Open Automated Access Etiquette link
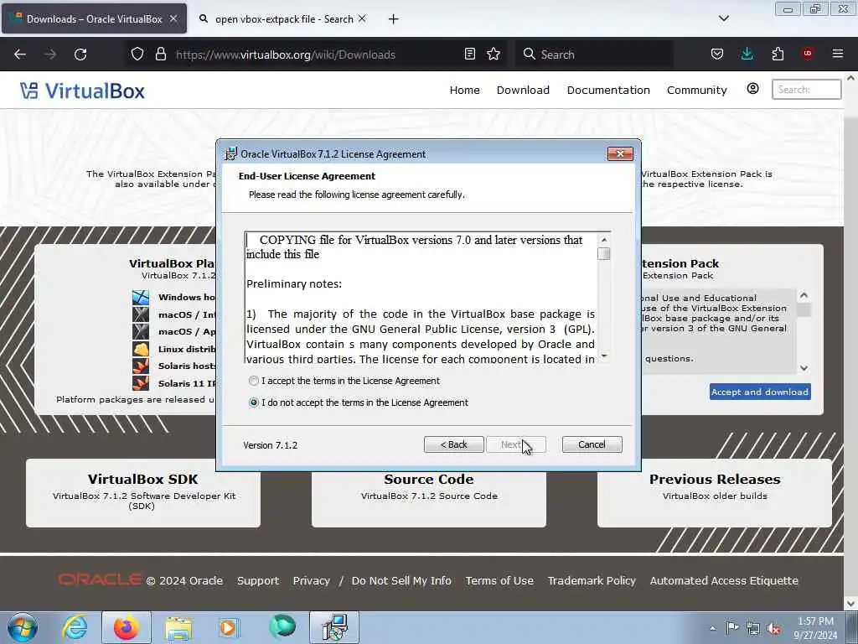Screen dimensions: 858x644 click(x=724, y=580)
